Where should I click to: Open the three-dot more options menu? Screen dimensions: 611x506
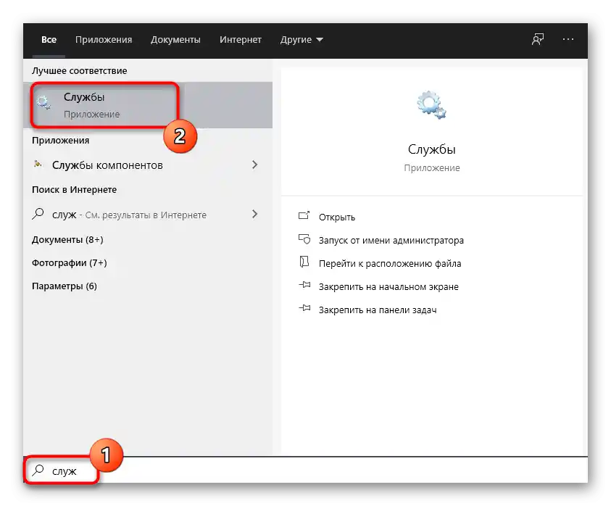(568, 39)
